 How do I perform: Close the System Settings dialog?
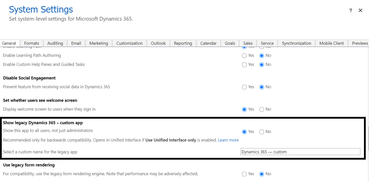[x=360, y=11]
